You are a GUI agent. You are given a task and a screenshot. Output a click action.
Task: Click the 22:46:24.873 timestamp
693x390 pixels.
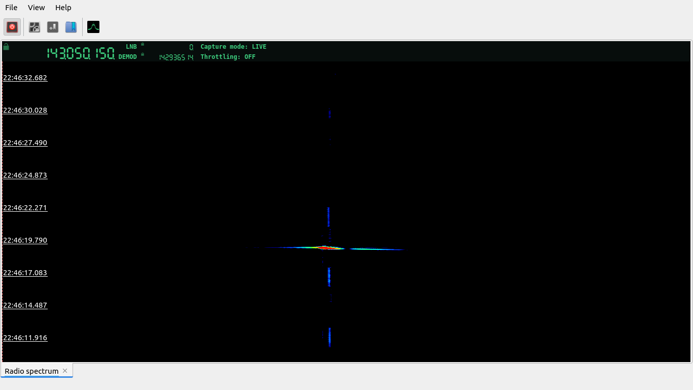coord(25,175)
